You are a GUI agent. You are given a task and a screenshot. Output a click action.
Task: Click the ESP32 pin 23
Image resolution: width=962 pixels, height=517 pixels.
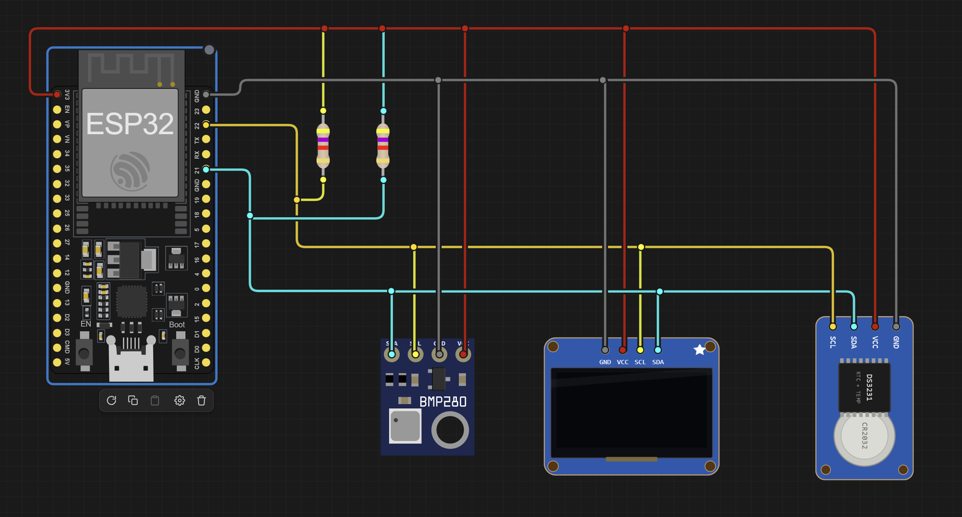206,109
